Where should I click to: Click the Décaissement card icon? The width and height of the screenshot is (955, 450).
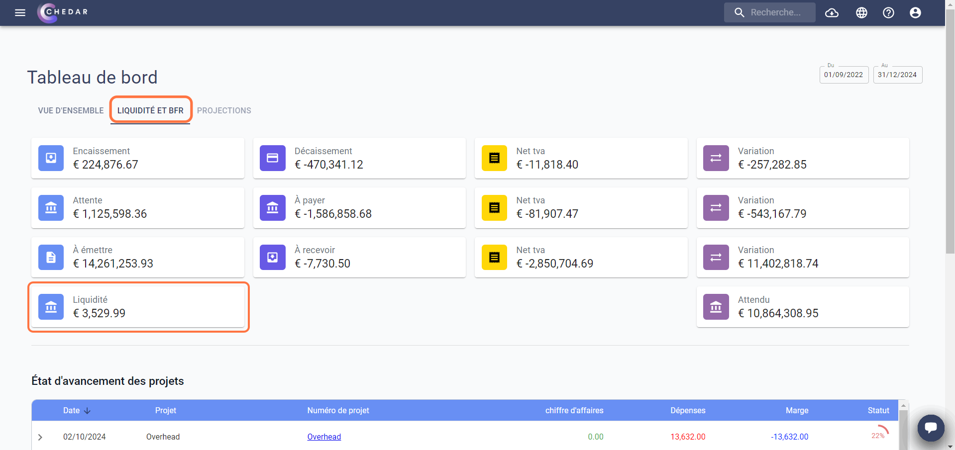tap(273, 158)
